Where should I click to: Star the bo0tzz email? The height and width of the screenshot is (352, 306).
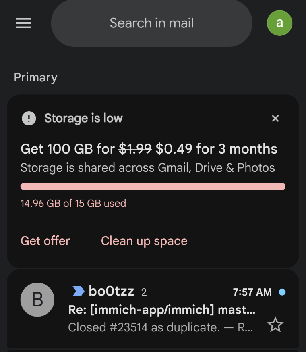point(275,325)
